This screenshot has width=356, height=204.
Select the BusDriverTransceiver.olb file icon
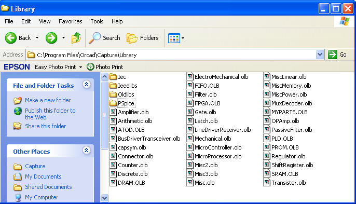point(113,139)
